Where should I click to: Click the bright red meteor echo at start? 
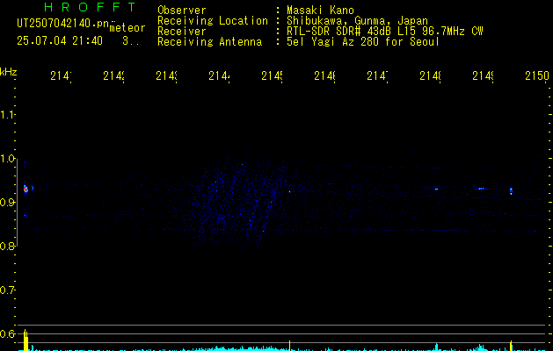[25, 189]
